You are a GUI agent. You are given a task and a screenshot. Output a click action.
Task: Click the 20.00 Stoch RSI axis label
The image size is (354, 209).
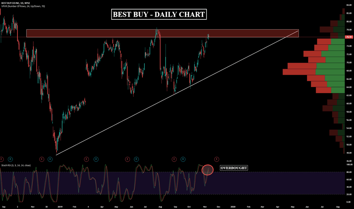point(349,194)
